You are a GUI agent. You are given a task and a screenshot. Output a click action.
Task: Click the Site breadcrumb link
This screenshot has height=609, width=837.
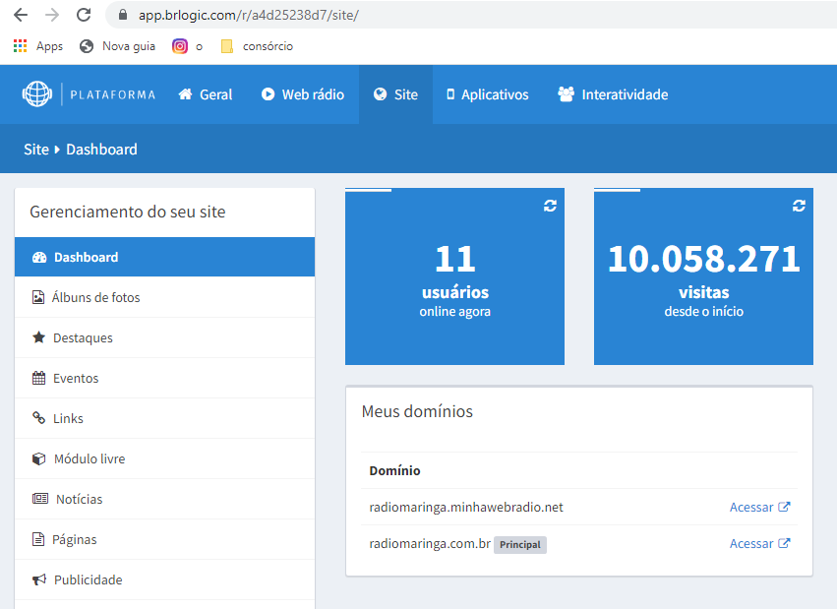(36, 150)
